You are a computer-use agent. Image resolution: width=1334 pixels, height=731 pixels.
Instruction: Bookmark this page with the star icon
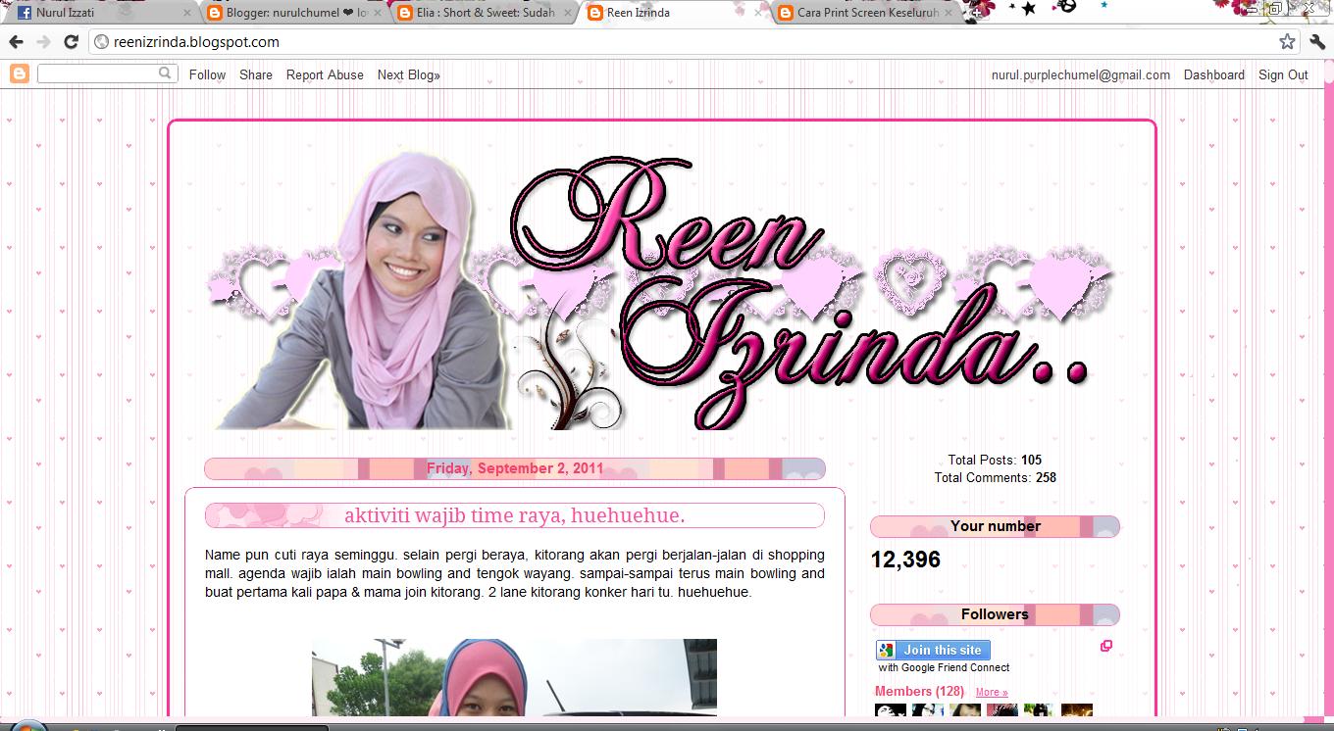click(x=1287, y=42)
